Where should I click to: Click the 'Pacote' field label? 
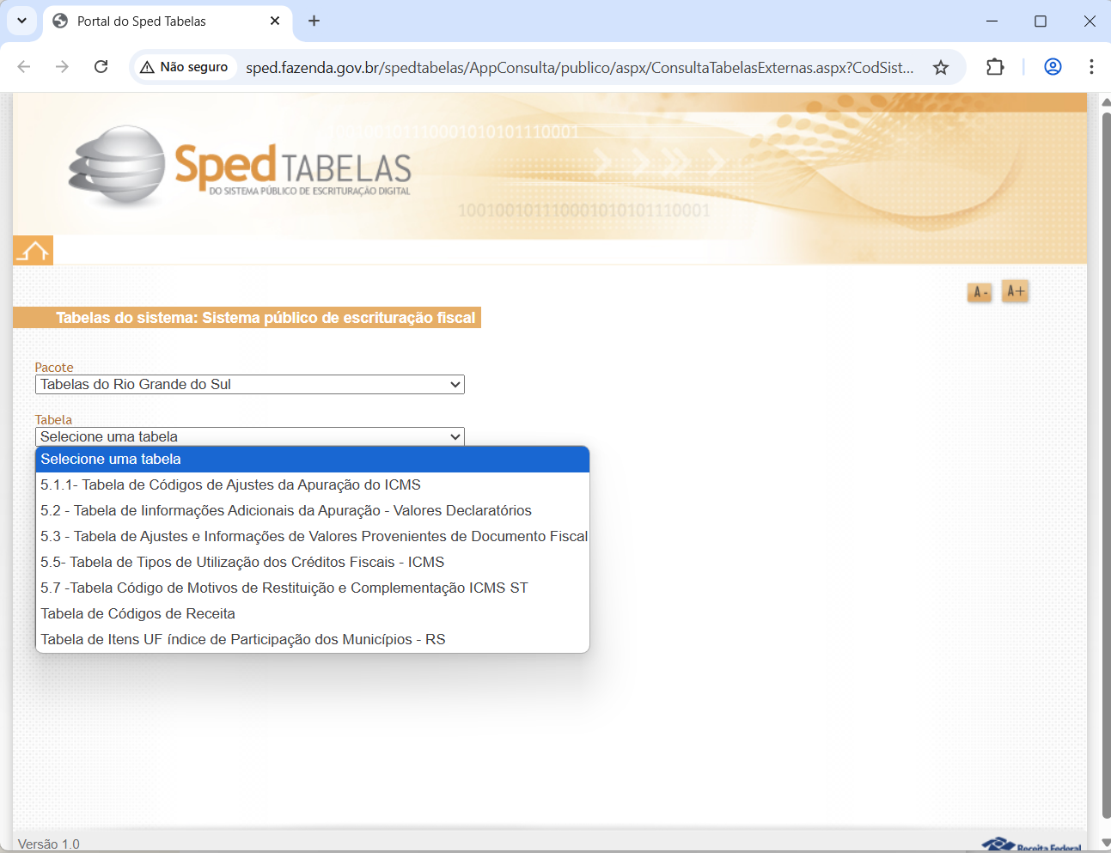54,368
